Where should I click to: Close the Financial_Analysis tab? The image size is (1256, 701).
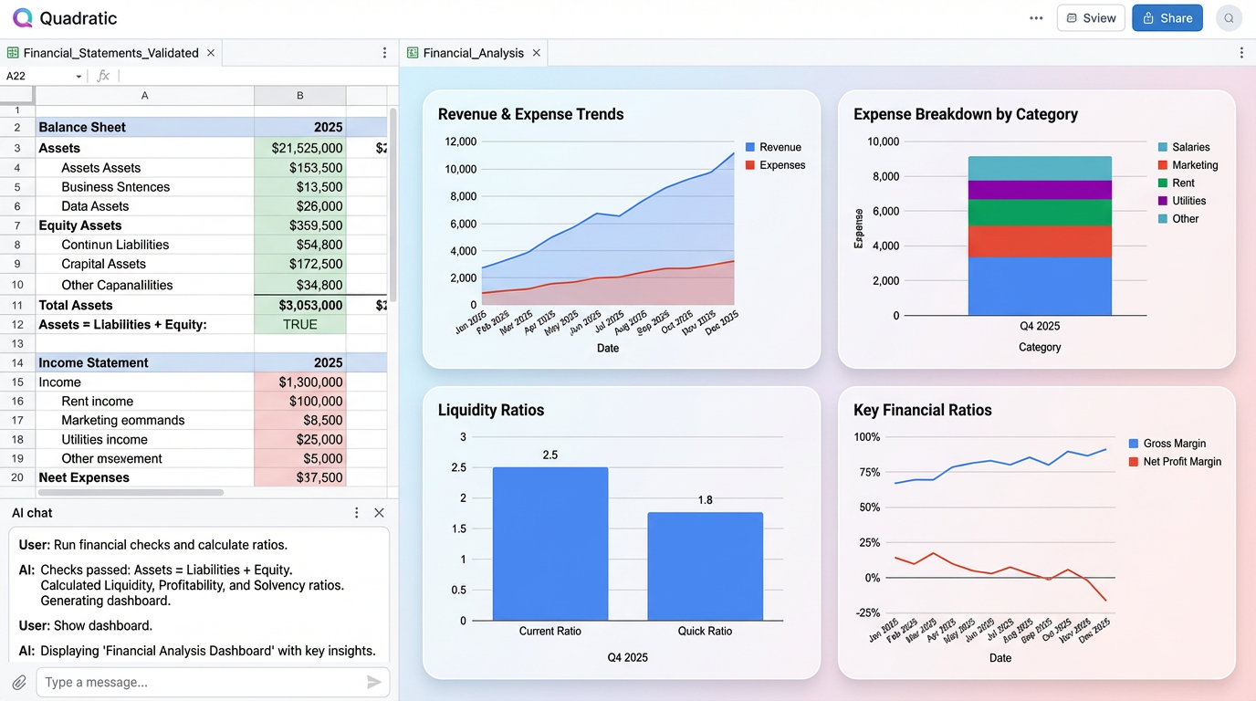click(x=537, y=53)
